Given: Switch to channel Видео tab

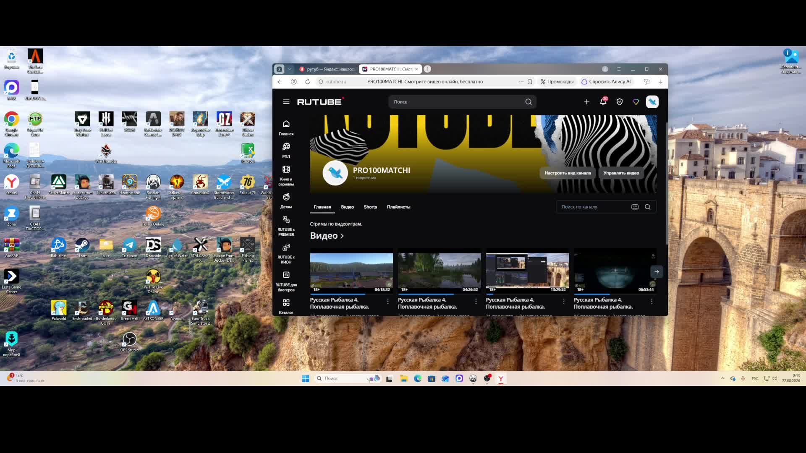Looking at the screenshot, I should coord(348,207).
